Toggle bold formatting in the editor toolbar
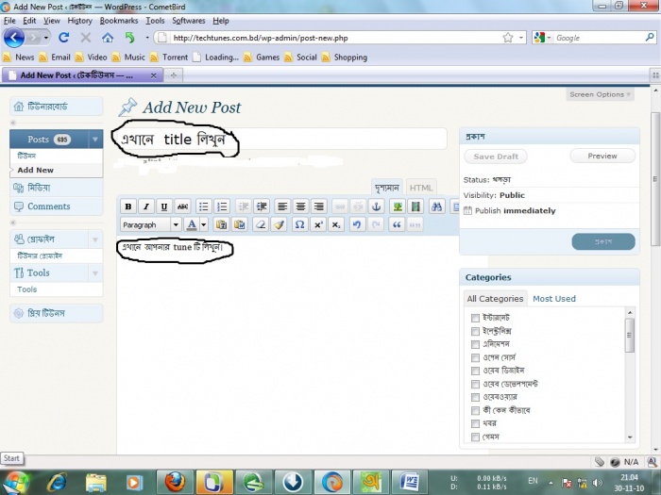Screen dimensions: 661x495 [x=128, y=206]
